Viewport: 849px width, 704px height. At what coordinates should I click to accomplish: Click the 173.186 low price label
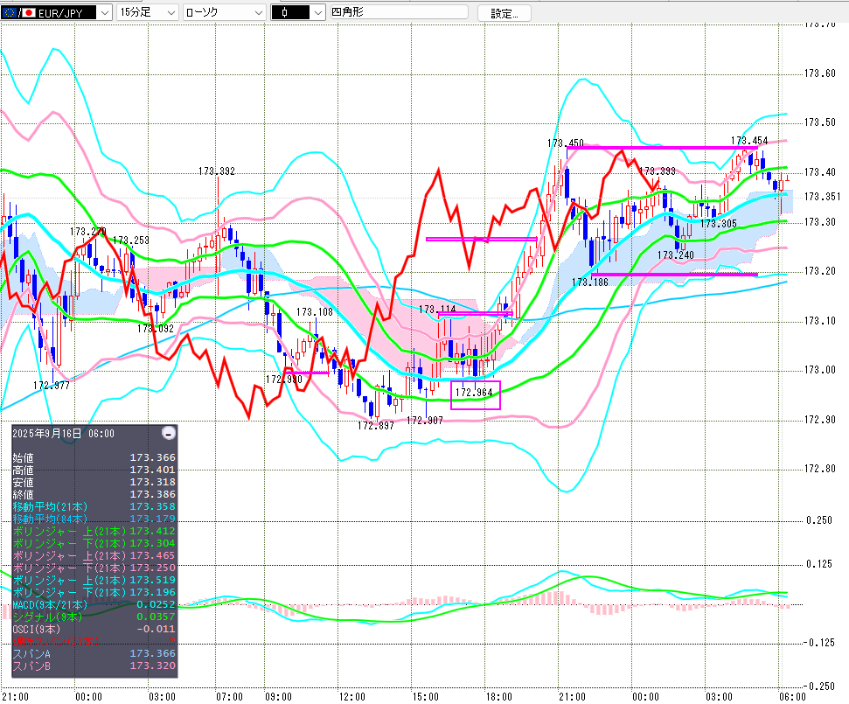point(590,282)
